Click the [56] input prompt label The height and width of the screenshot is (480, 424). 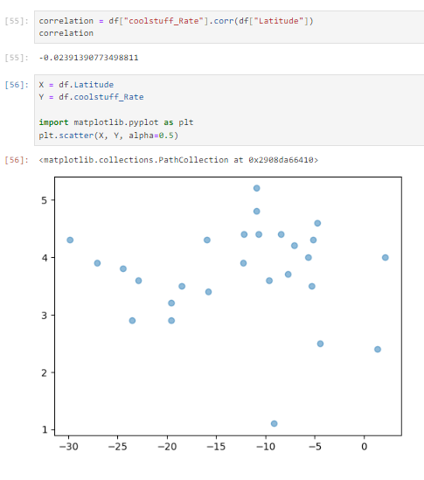coord(17,85)
